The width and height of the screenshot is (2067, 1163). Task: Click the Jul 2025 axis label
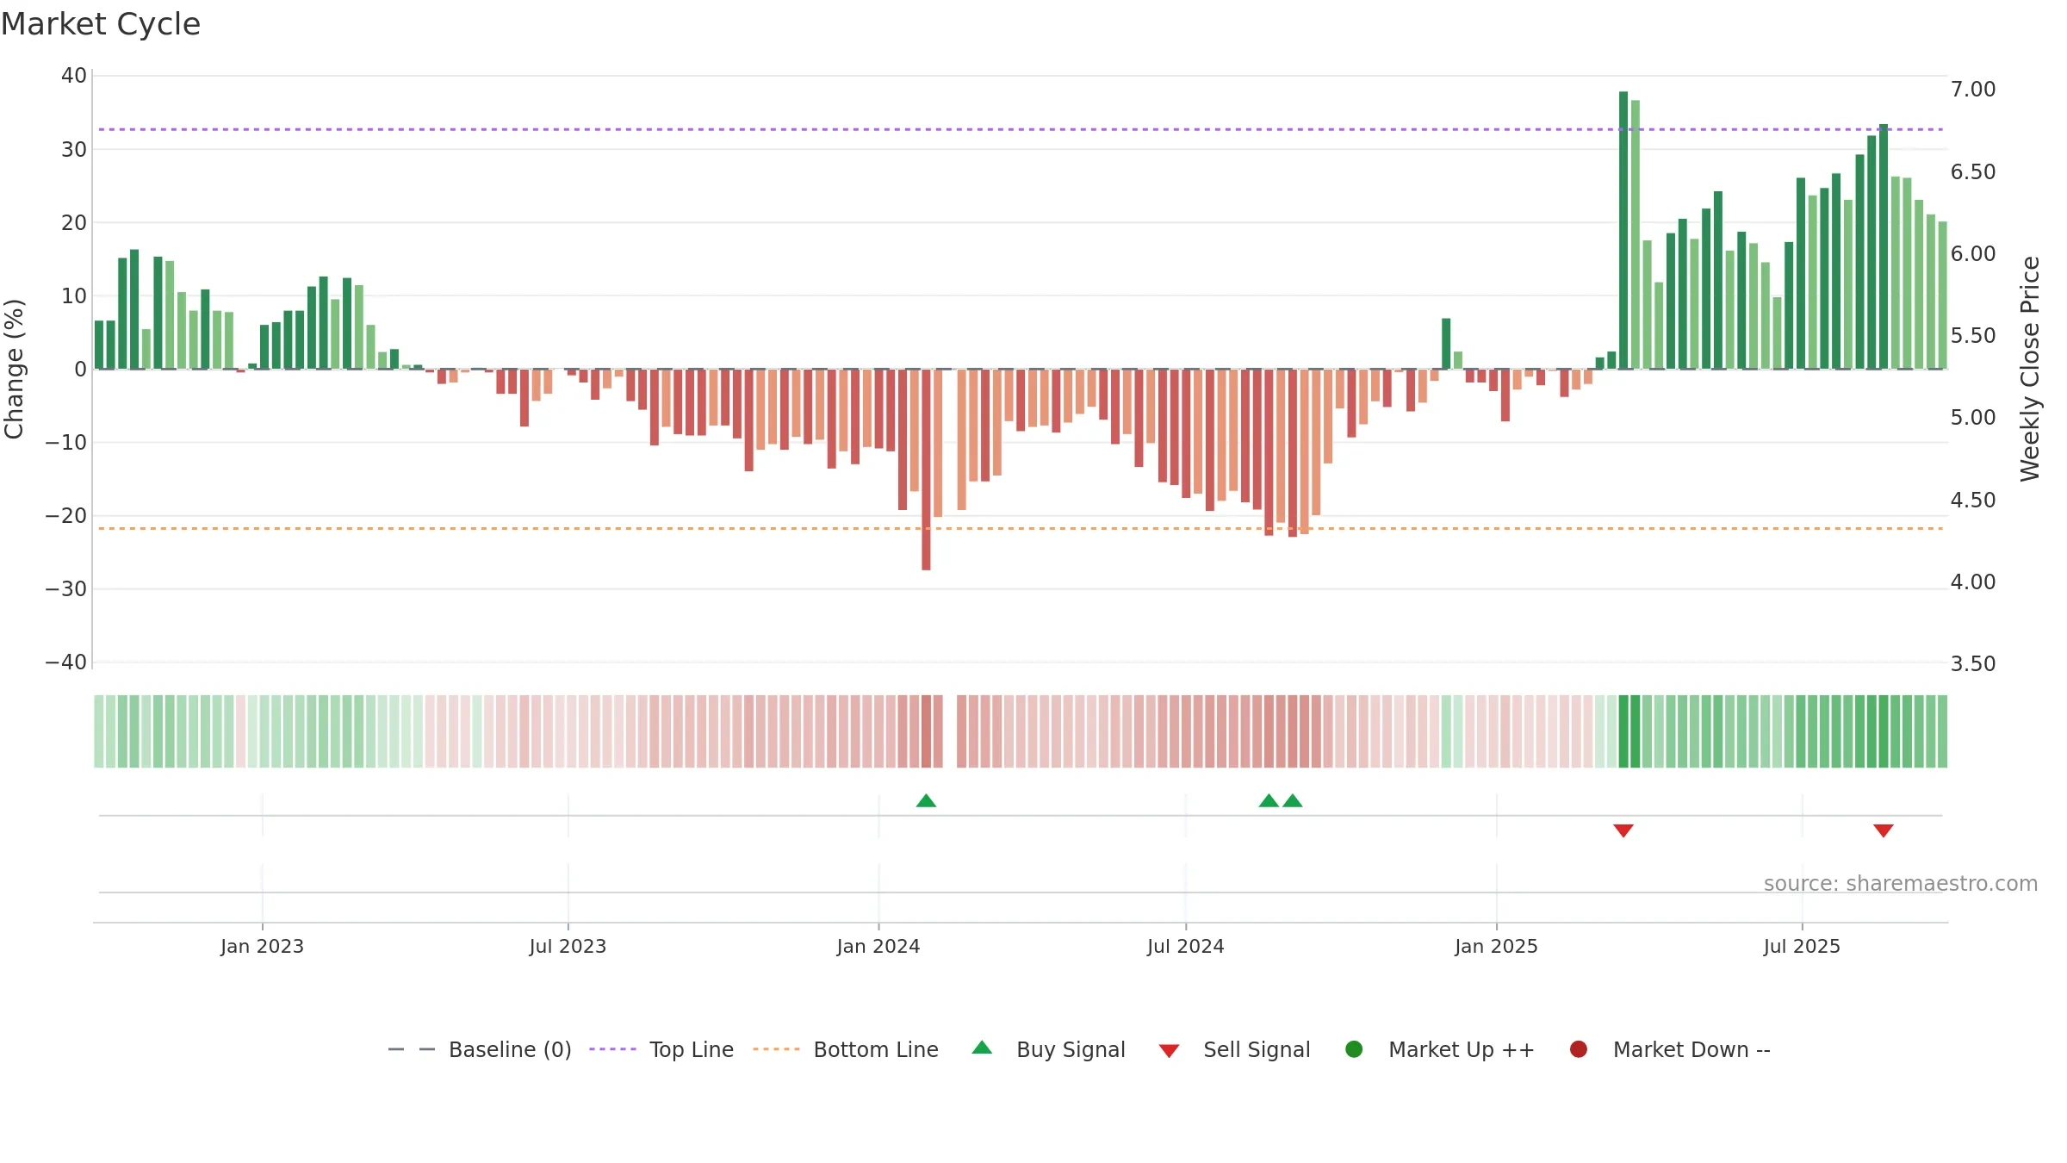[1802, 946]
